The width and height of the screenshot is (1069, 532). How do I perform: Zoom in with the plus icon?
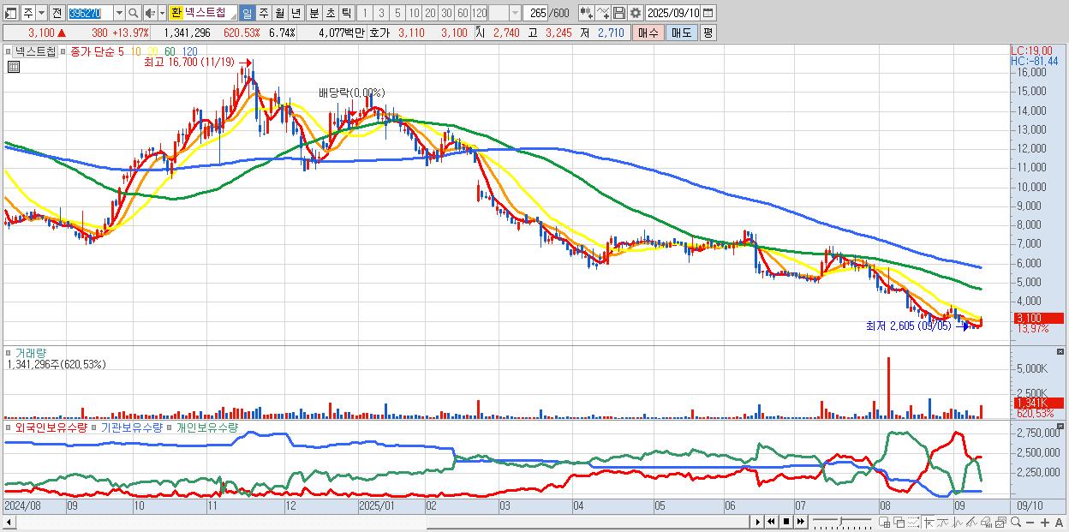(1045, 523)
